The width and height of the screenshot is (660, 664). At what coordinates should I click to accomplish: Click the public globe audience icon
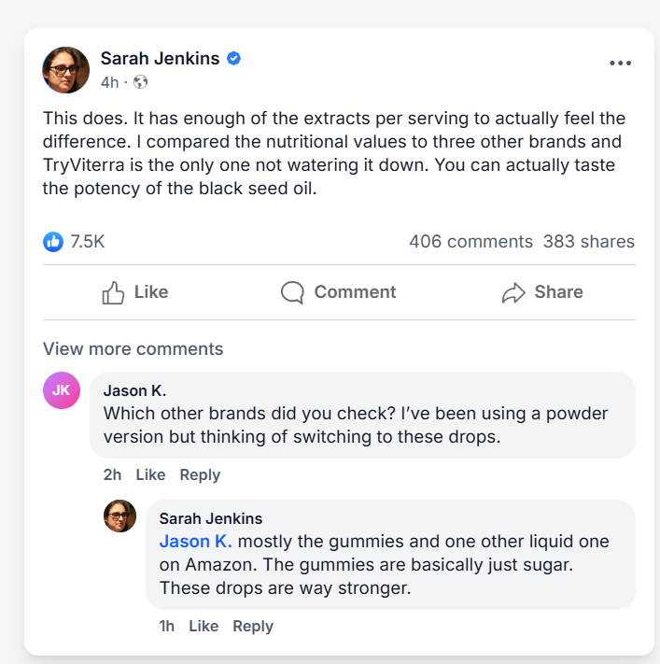[141, 82]
